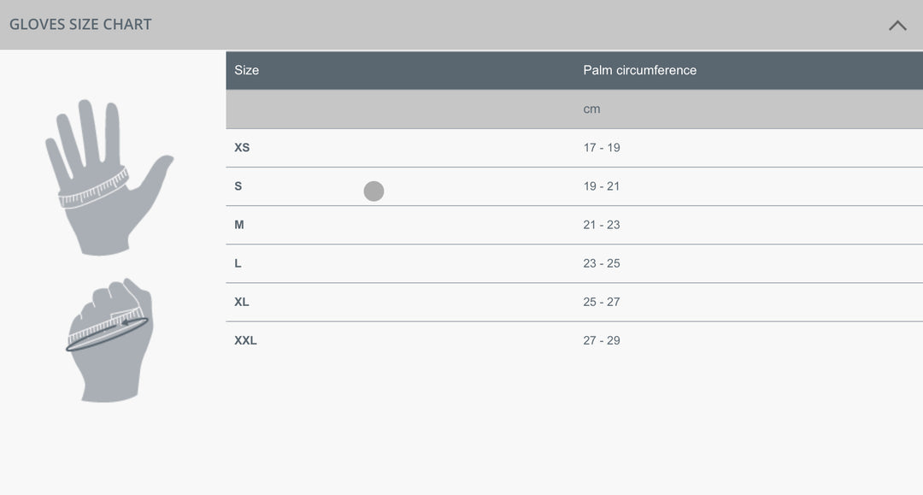Click the cm unit label

591,109
